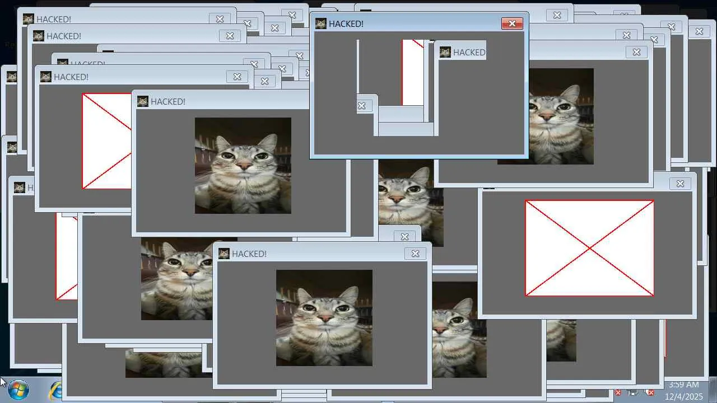Screen dimensions: 717x403
Task: Click the HACKED! title beside the red close button
Action: click(346, 24)
